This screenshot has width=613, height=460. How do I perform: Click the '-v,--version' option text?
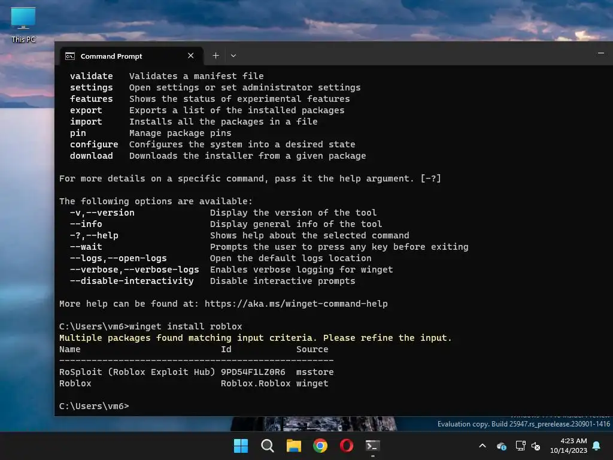(x=102, y=213)
